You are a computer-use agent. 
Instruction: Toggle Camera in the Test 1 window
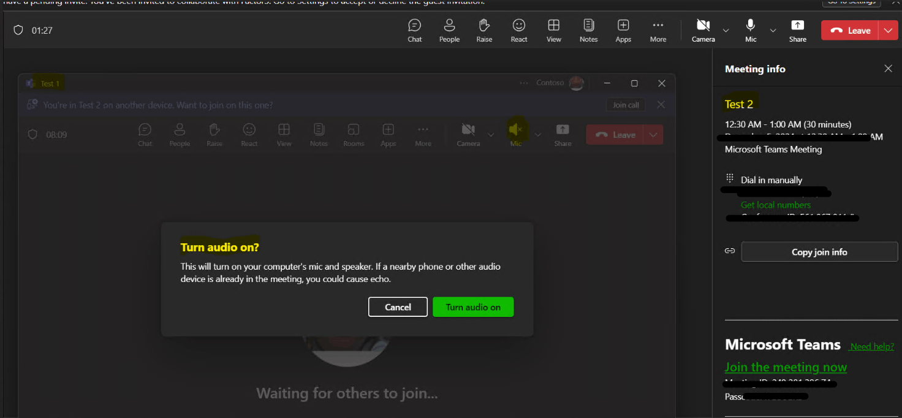(468, 135)
